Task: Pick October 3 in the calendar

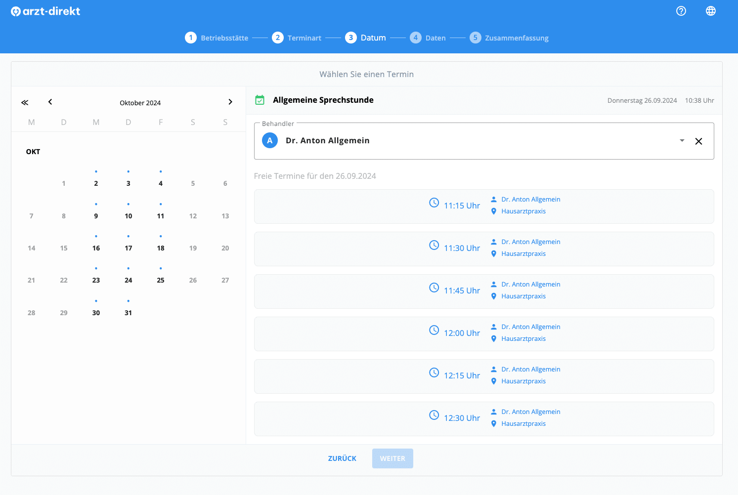Action: (129, 183)
